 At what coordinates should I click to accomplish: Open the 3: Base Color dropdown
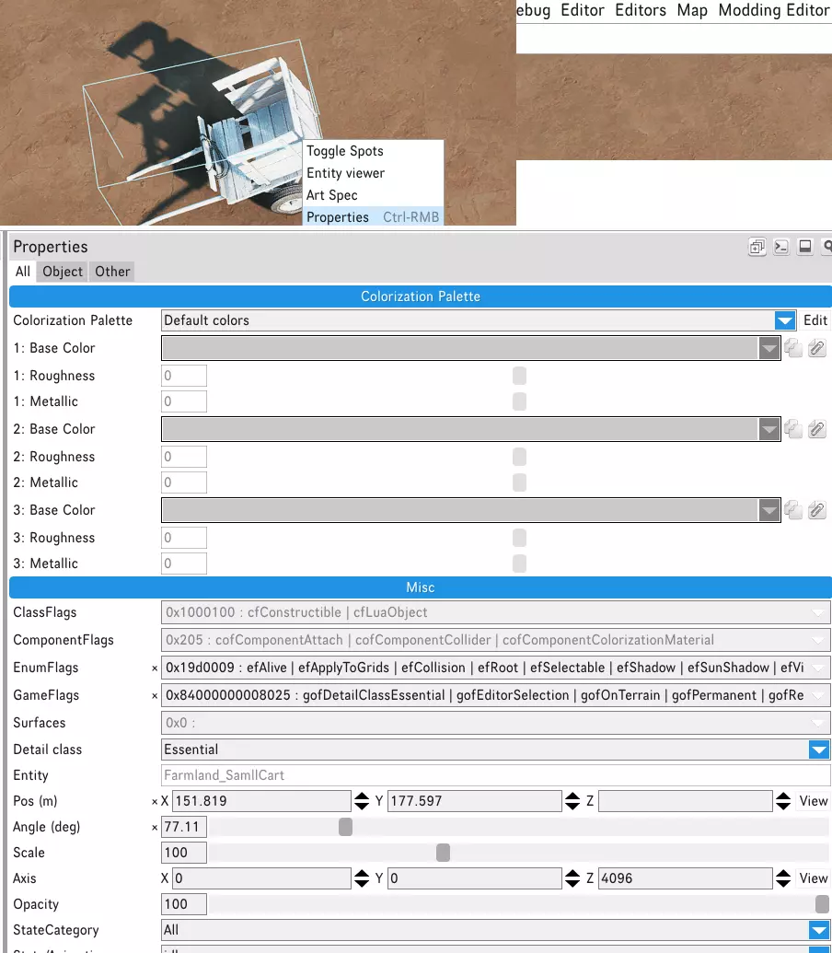[x=769, y=510]
